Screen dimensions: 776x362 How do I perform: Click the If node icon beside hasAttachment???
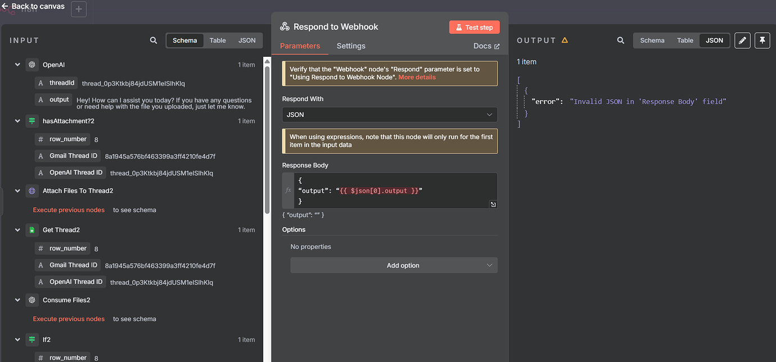tap(32, 121)
